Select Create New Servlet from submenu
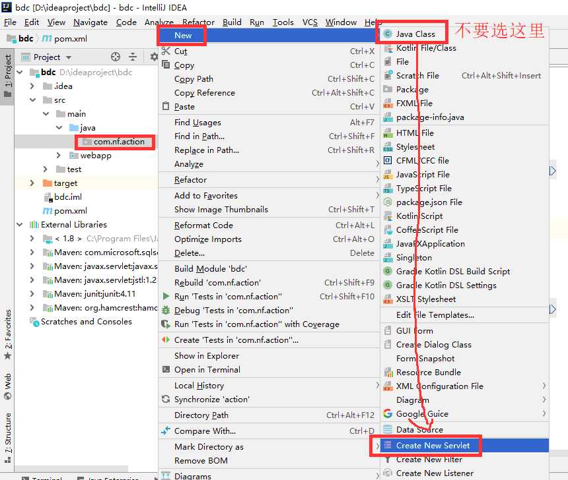The image size is (568, 480). click(464, 445)
